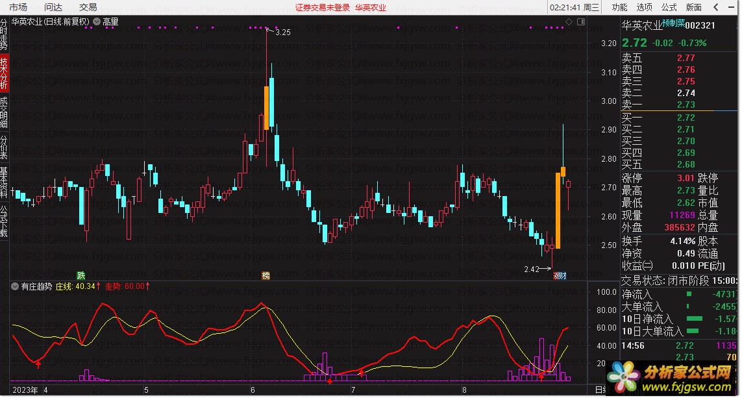Click the 卖三 price 2.75
Image resolution: width=742 pixels, height=398 pixels.
pos(686,81)
